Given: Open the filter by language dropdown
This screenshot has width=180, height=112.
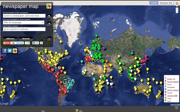Looking at the screenshot, I should 24,22.
